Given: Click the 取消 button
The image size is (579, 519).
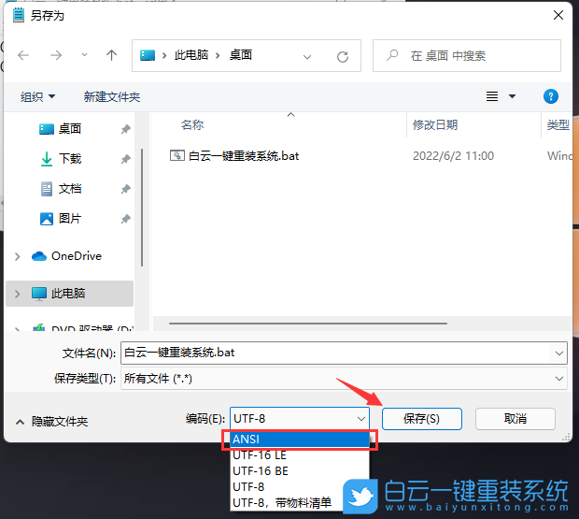Looking at the screenshot, I should click(x=515, y=419).
